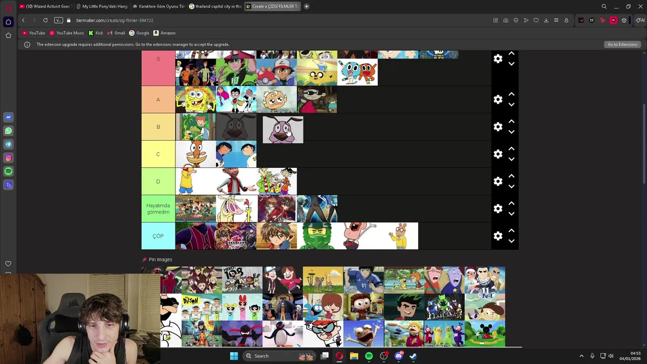Move C tier row down

pyautogui.click(x=512, y=159)
